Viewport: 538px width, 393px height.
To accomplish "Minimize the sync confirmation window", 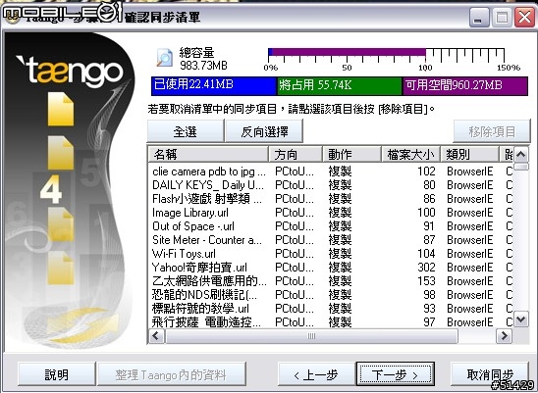I will 479,17.
